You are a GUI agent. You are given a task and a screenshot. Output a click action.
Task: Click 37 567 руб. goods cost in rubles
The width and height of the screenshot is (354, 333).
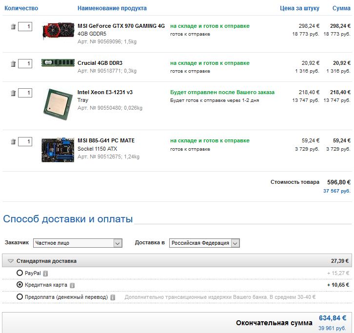(337, 191)
